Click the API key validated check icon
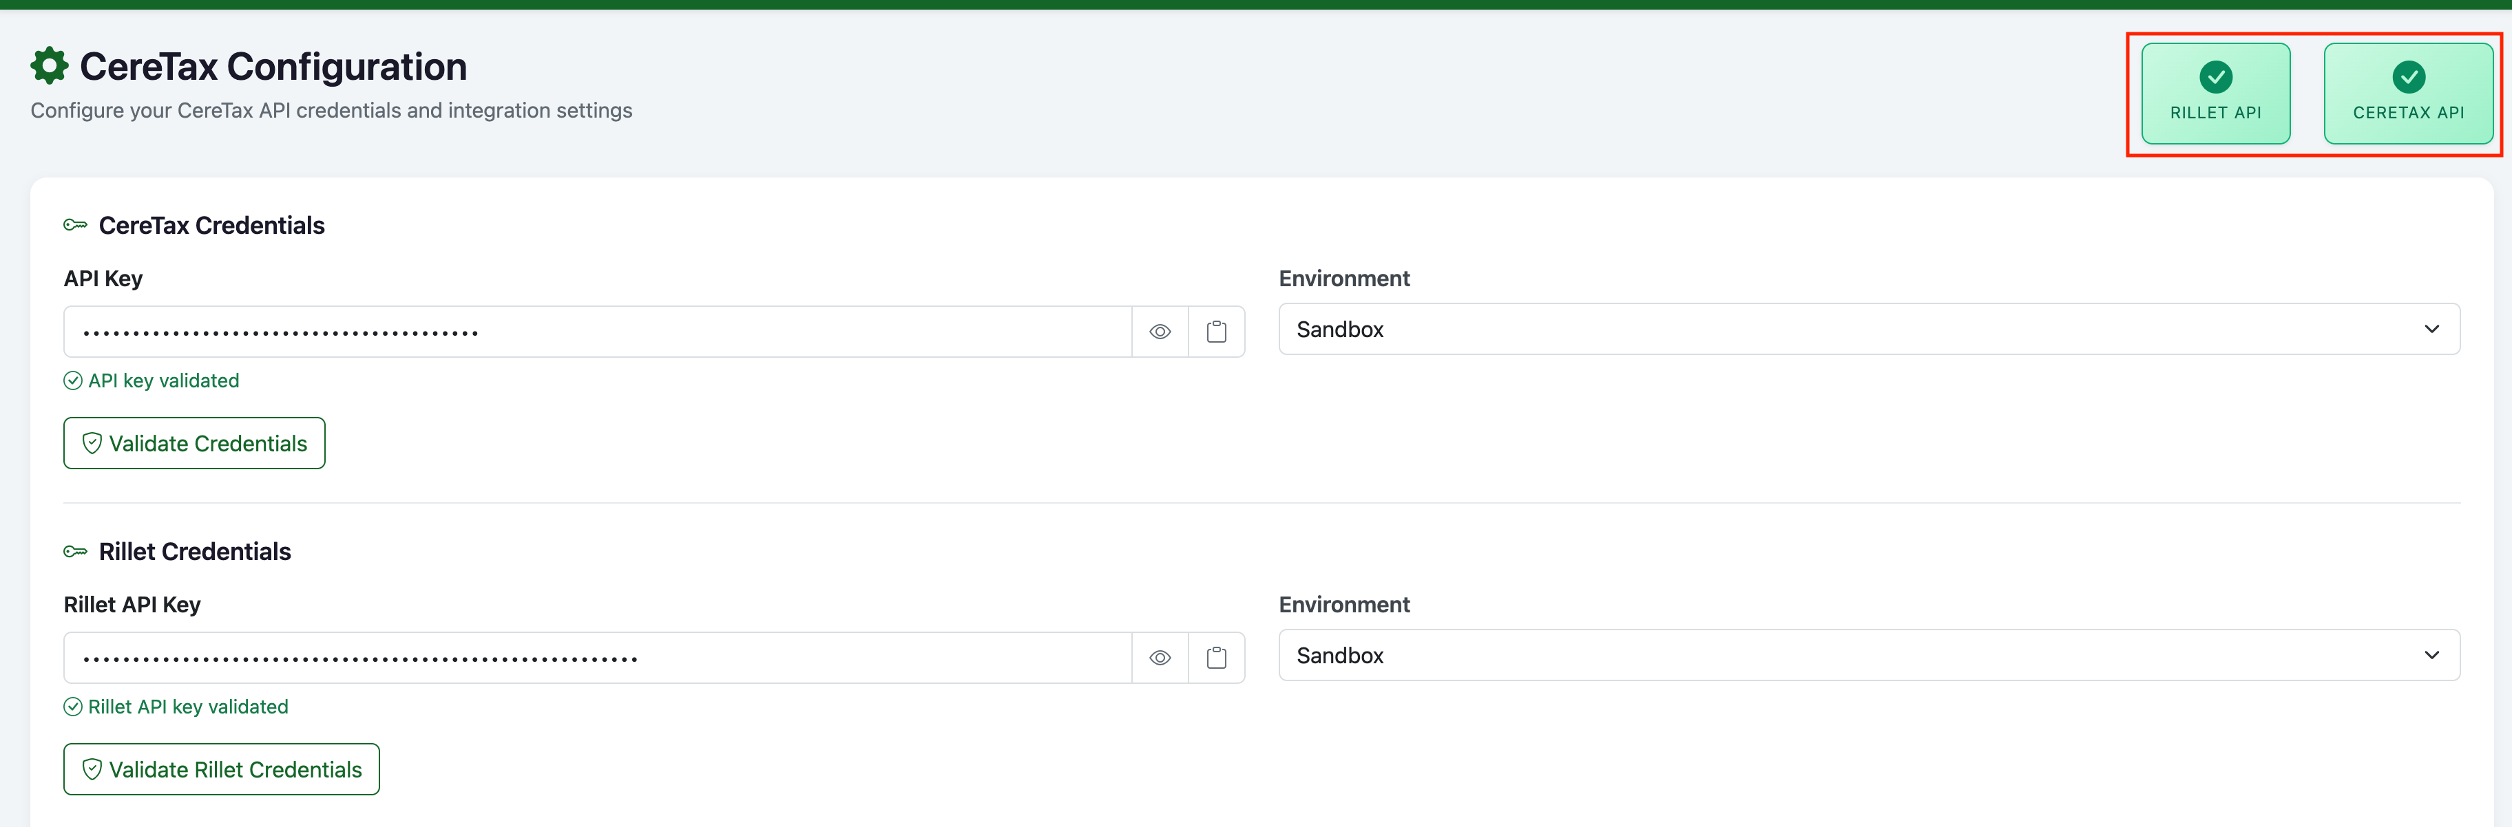 click(73, 381)
